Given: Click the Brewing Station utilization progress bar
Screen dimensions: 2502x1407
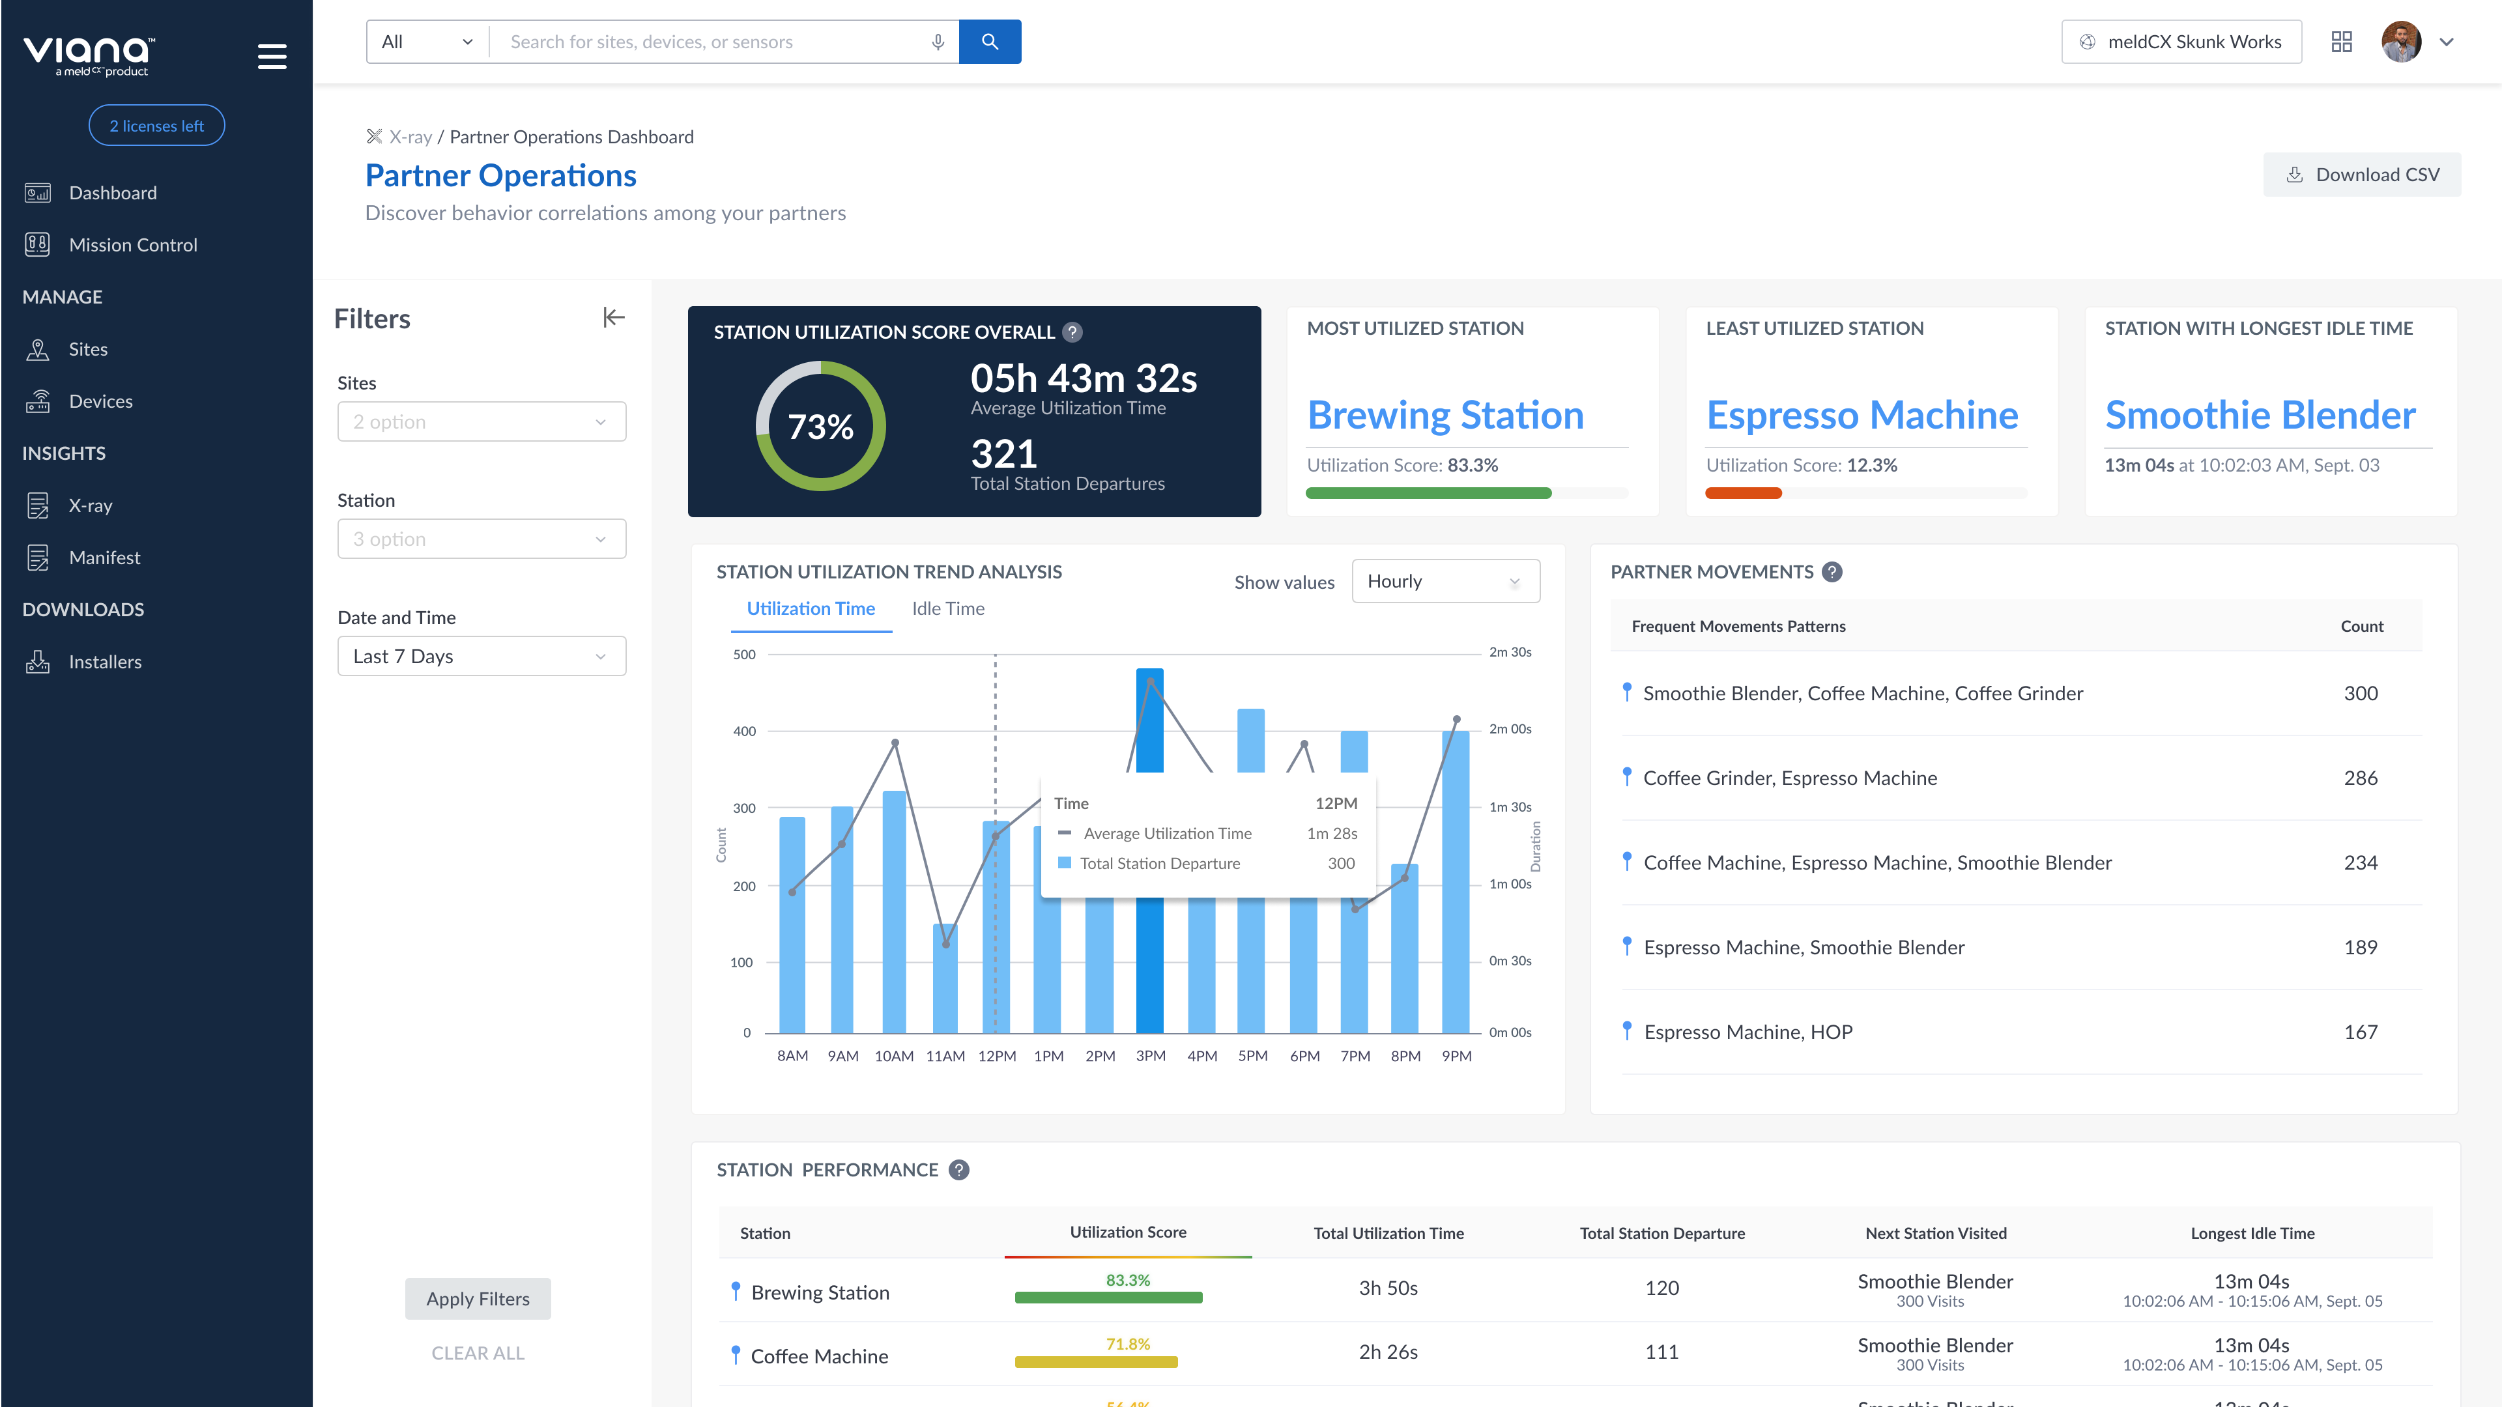Looking at the screenshot, I should click(x=1428, y=493).
